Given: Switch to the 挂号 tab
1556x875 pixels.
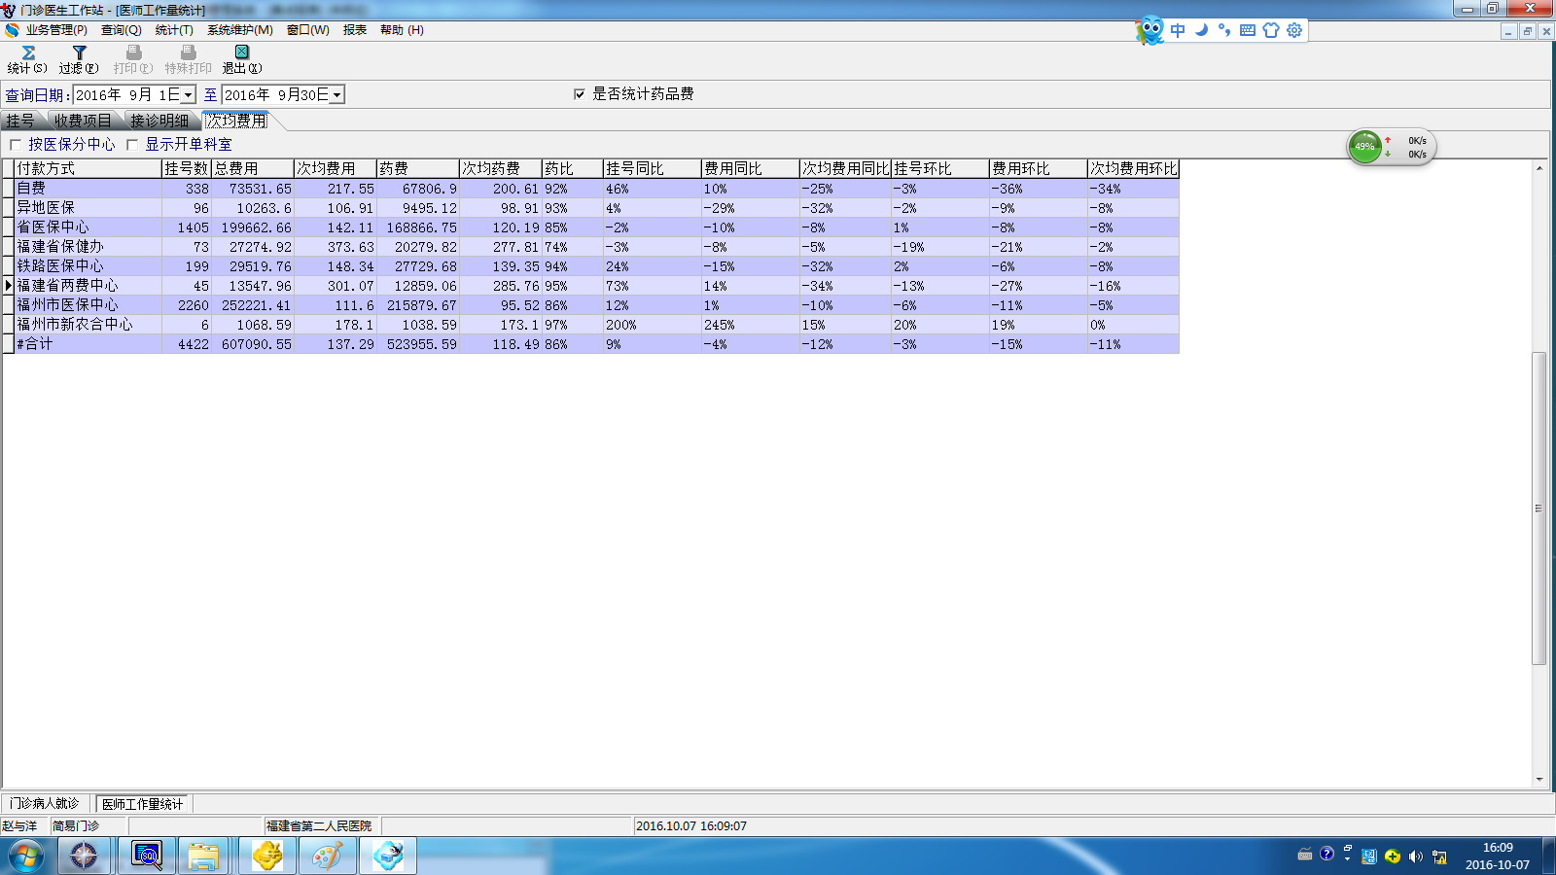Looking at the screenshot, I should click(20, 121).
